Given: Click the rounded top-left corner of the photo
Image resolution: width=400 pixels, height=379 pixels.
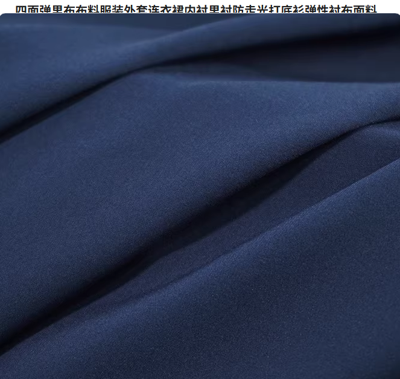Looking at the screenshot, I should click(4, 17).
